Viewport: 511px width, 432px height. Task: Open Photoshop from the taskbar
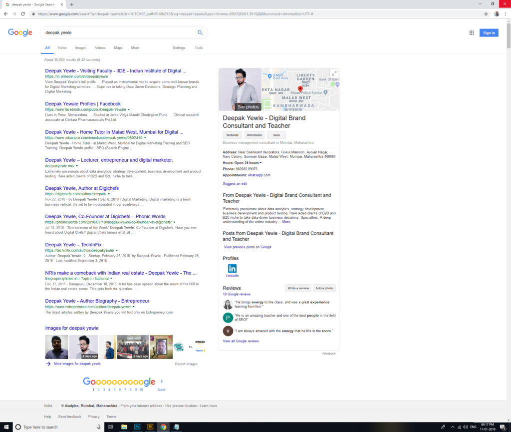(137, 427)
